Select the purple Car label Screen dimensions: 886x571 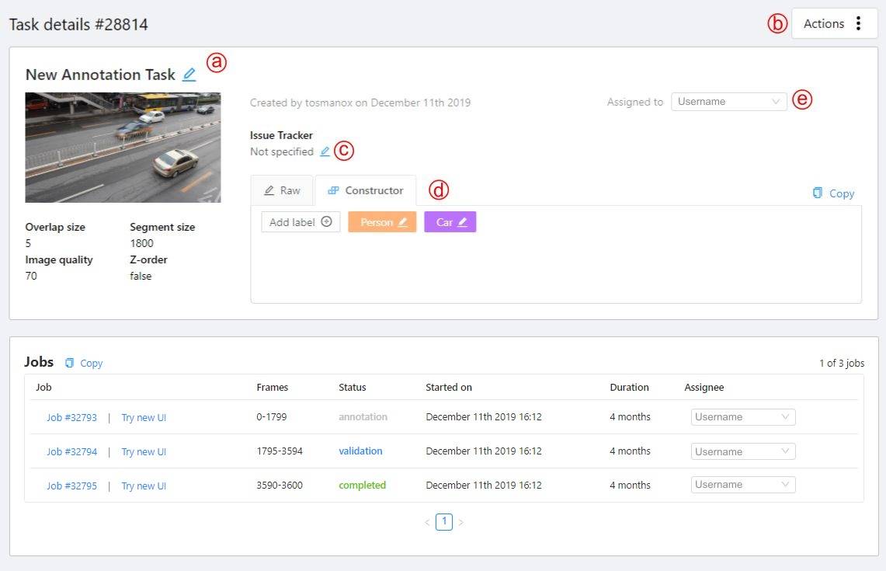[443, 222]
